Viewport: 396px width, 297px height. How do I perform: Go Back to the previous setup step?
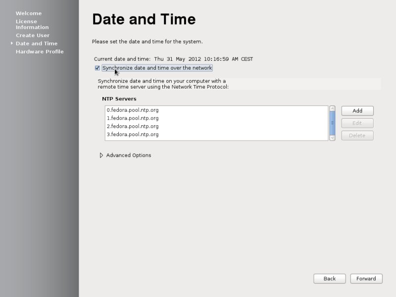point(330,279)
